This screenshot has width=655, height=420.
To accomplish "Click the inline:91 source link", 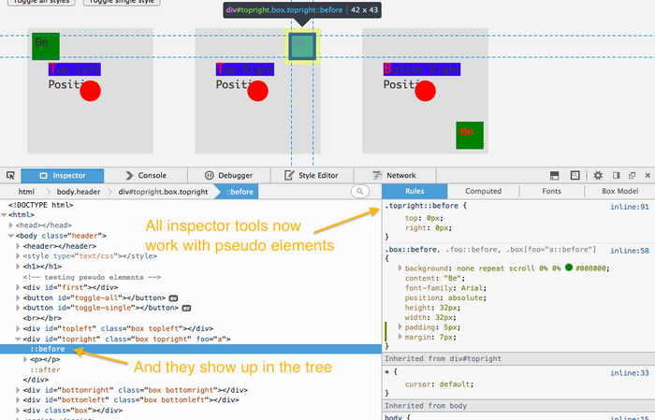I will pyautogui.click(x=630, y=206).
